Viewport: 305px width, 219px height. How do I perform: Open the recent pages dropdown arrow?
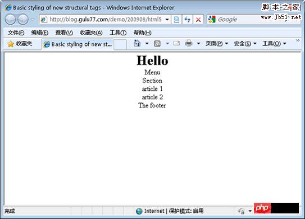tap(33, 20)
